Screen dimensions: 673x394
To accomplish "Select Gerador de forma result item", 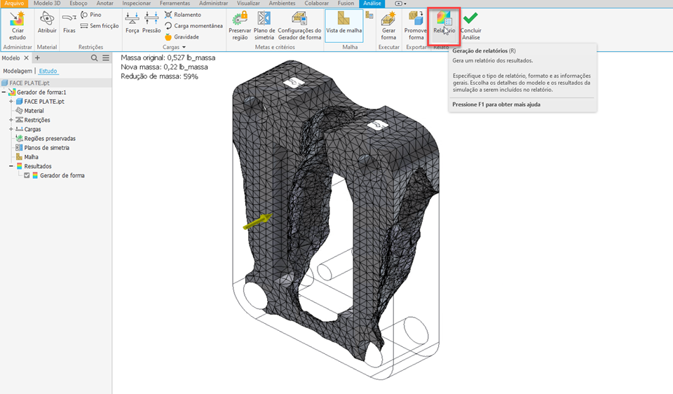I will tap(62, 175).
